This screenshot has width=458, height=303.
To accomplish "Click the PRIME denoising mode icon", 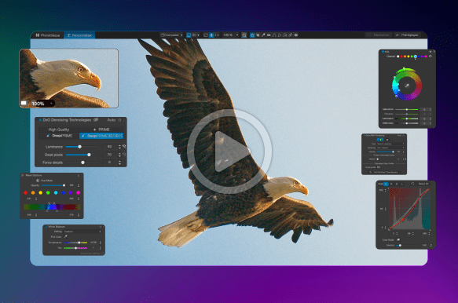I will point(94,130).
